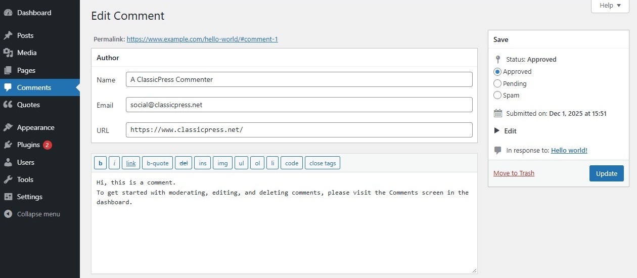Screen dimensions: 637x278
Task: Click the del quicktag button
Action: point(184,163)
